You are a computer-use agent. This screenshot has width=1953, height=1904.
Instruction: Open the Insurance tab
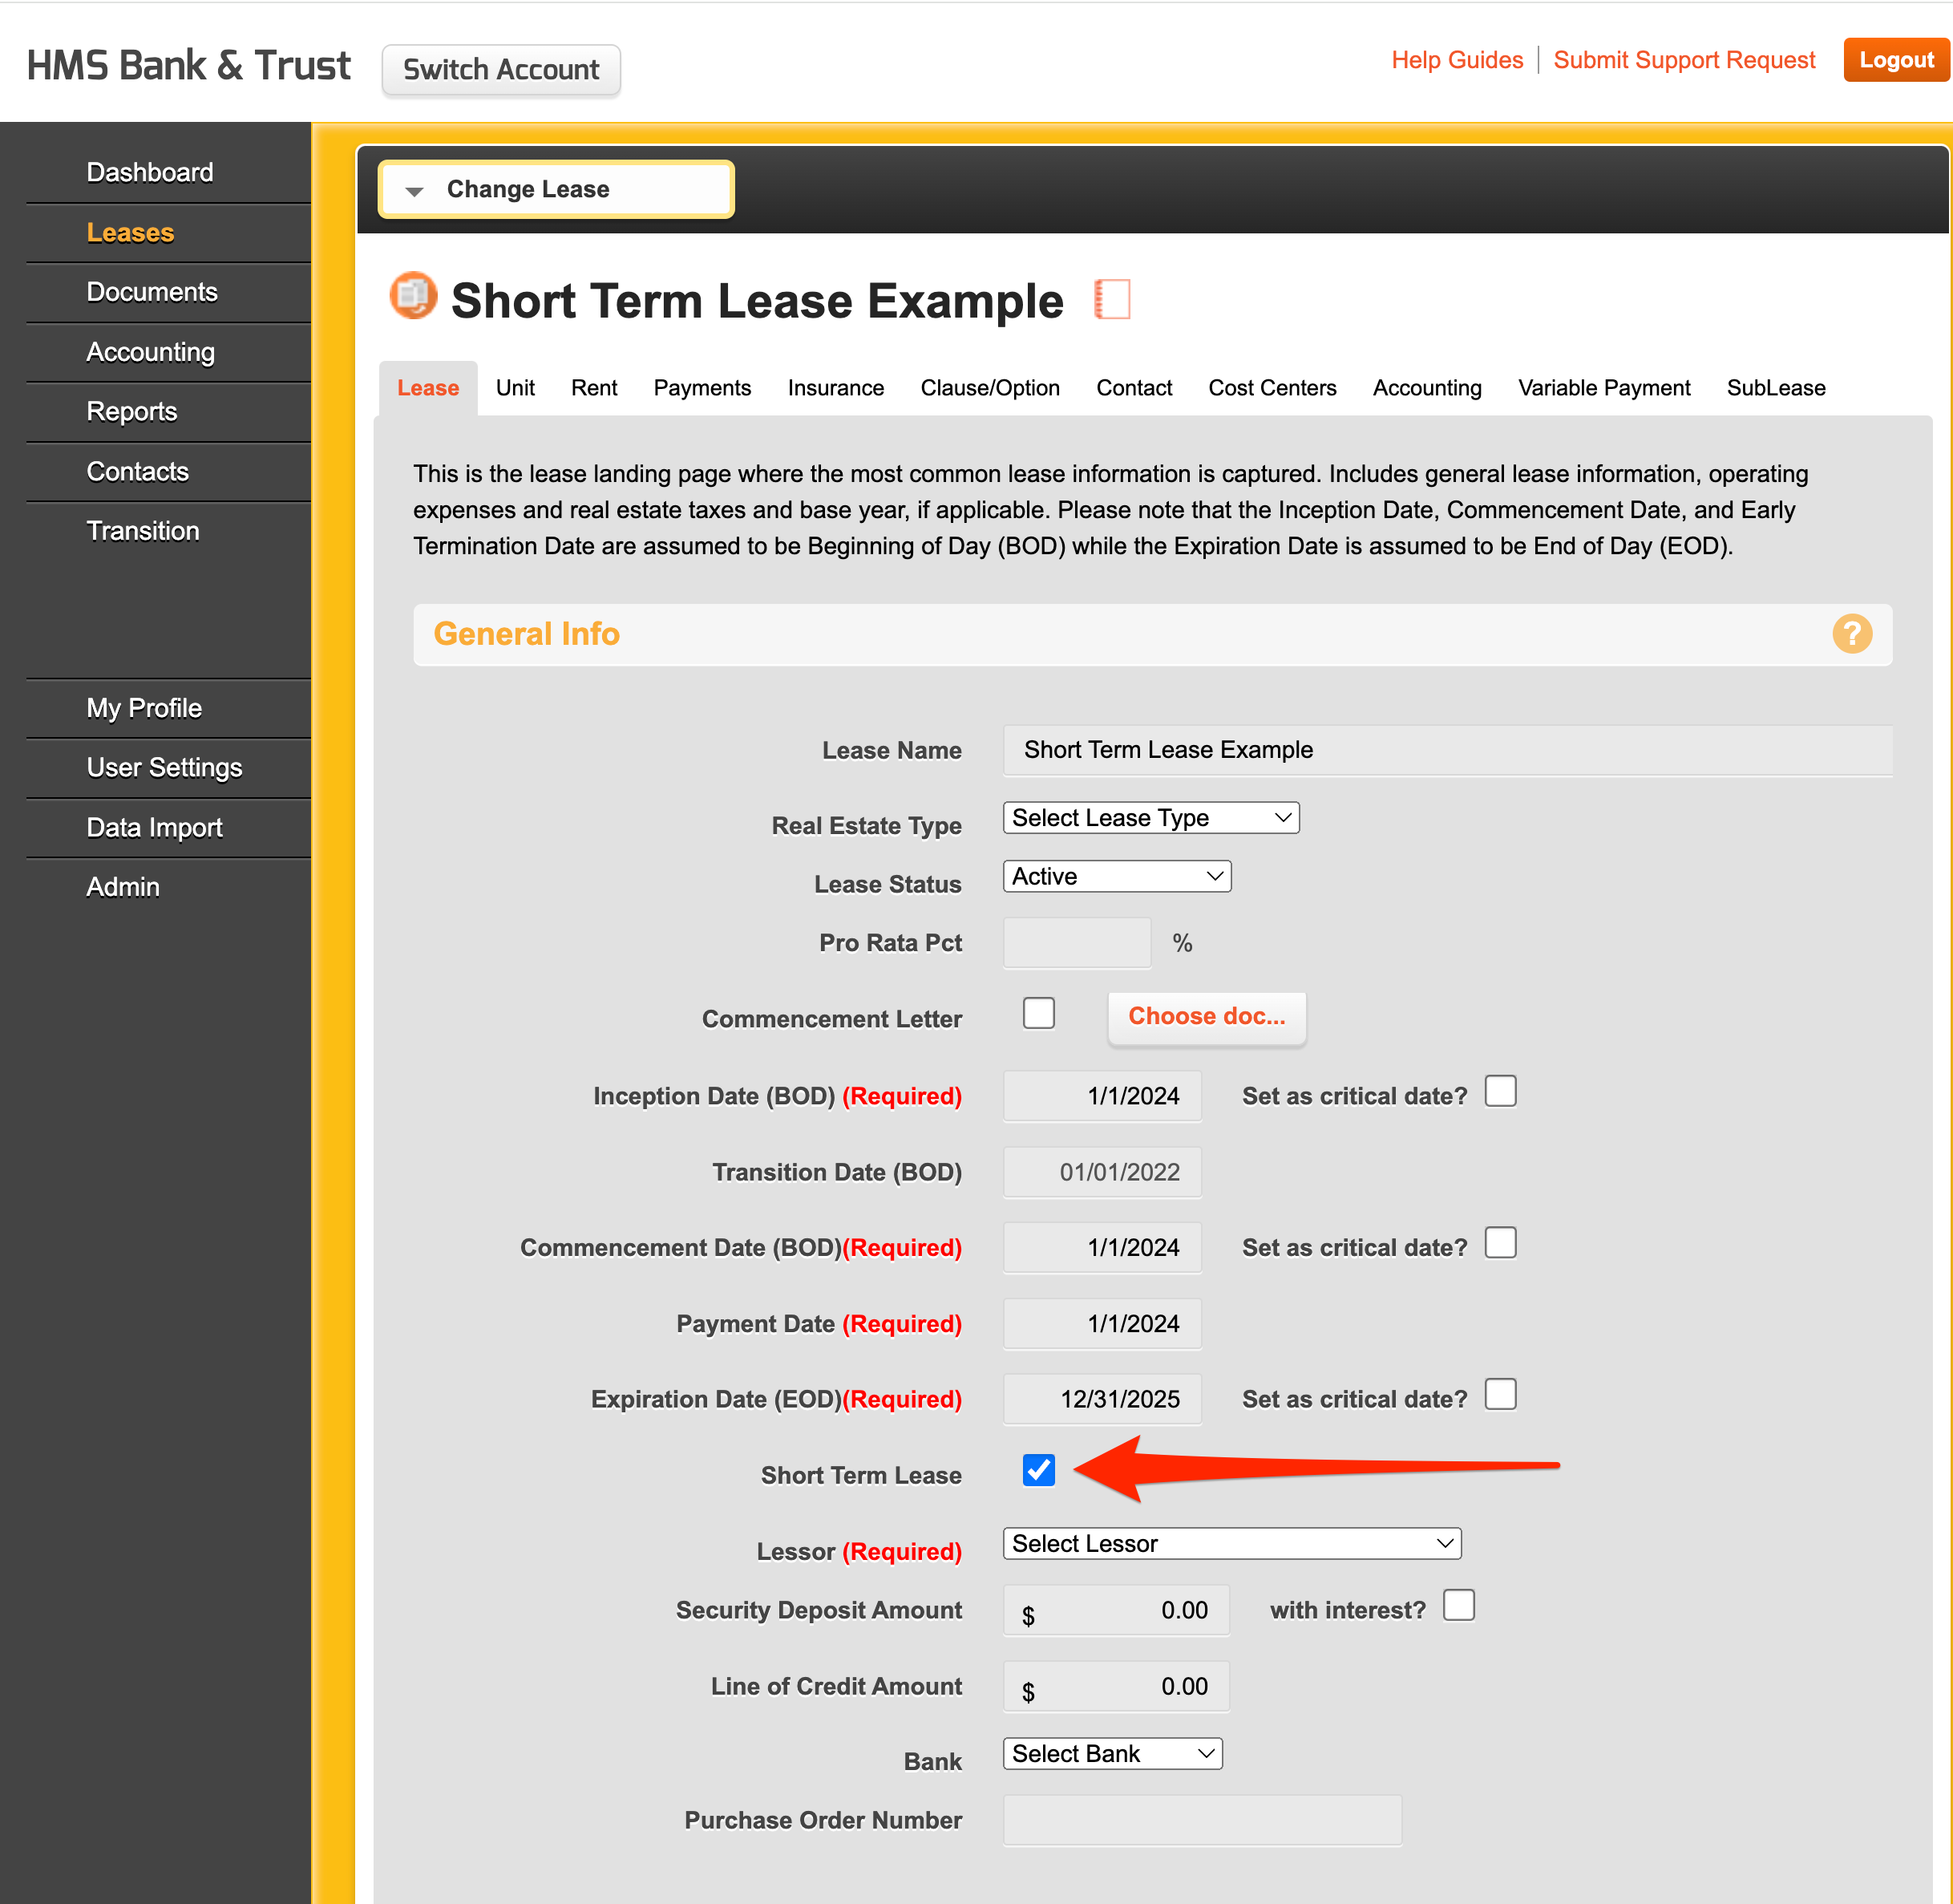835,388
